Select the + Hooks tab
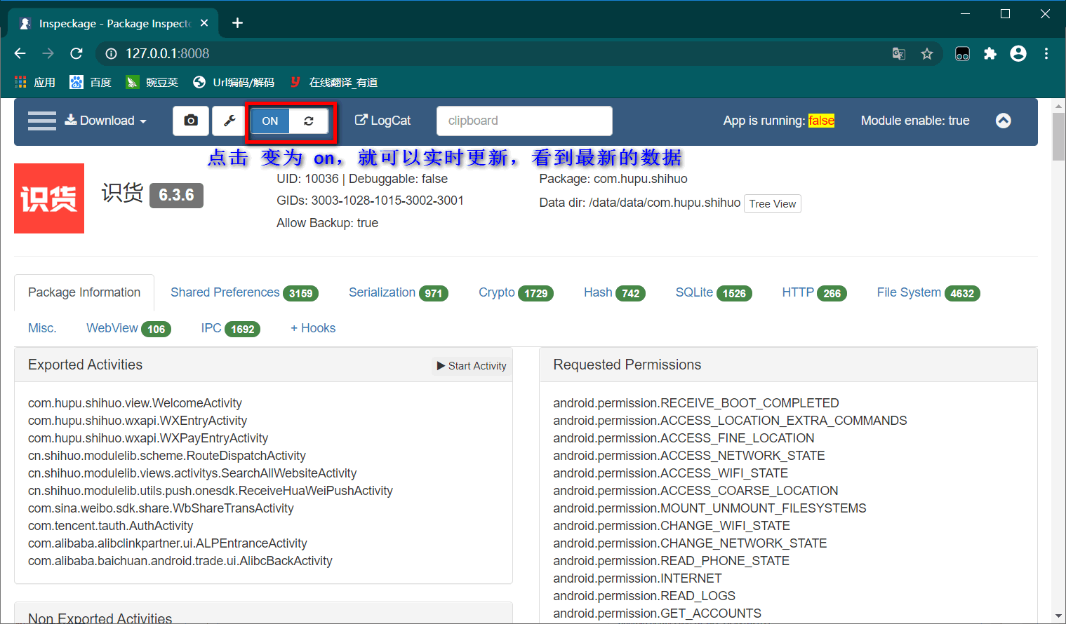This screenshot has height=624, width=1066. point(313,328)
